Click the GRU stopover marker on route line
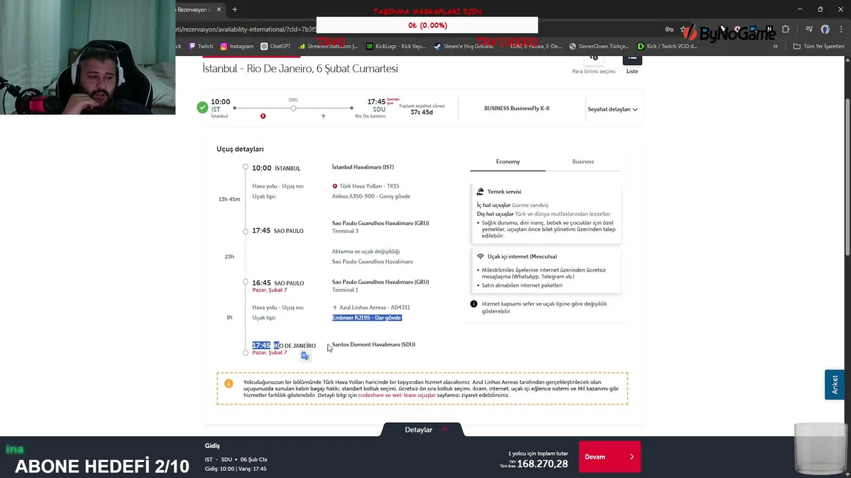 coord(293,108)
